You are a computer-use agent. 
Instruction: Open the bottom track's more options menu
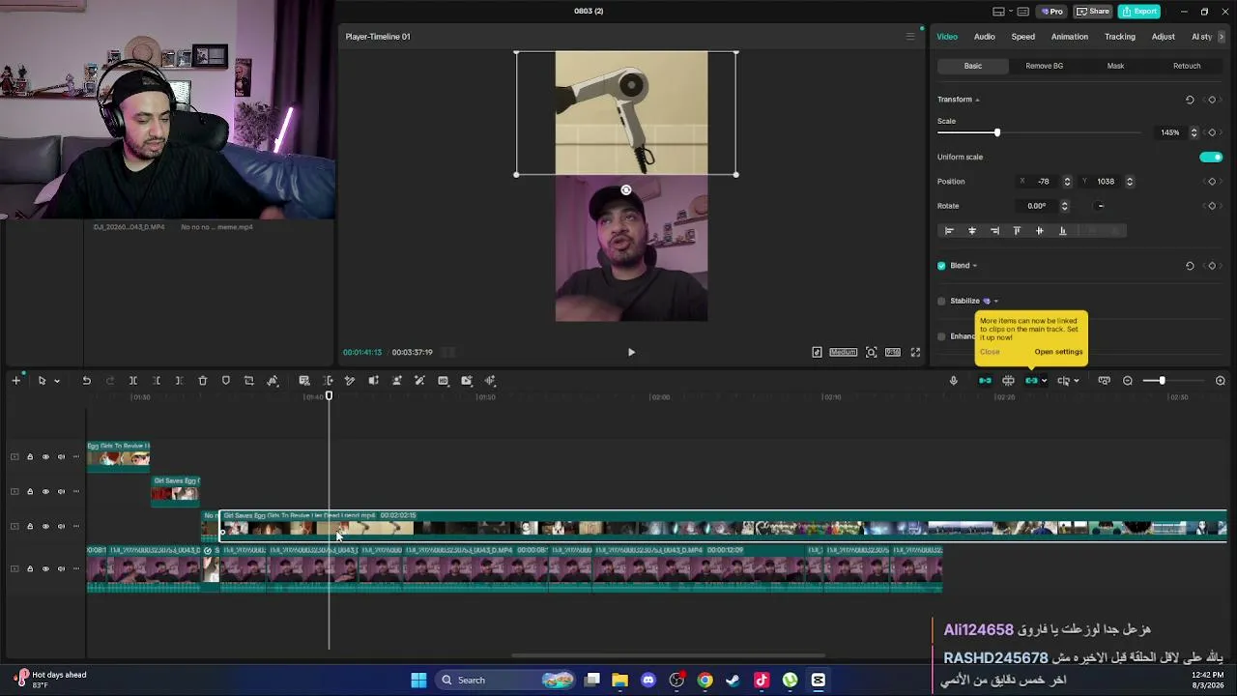pos(76,569)
